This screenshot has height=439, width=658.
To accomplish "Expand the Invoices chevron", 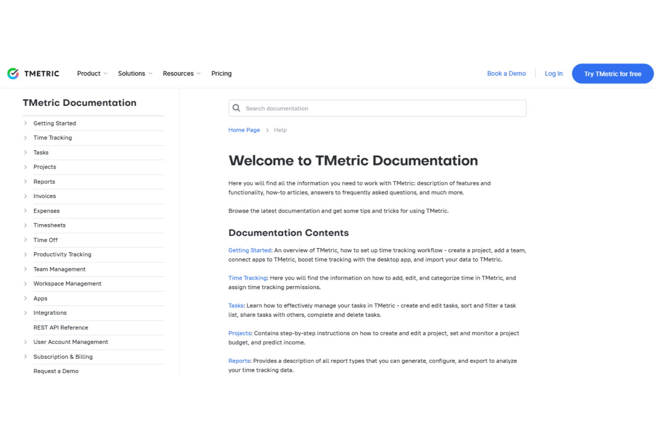I will point(25,196).
